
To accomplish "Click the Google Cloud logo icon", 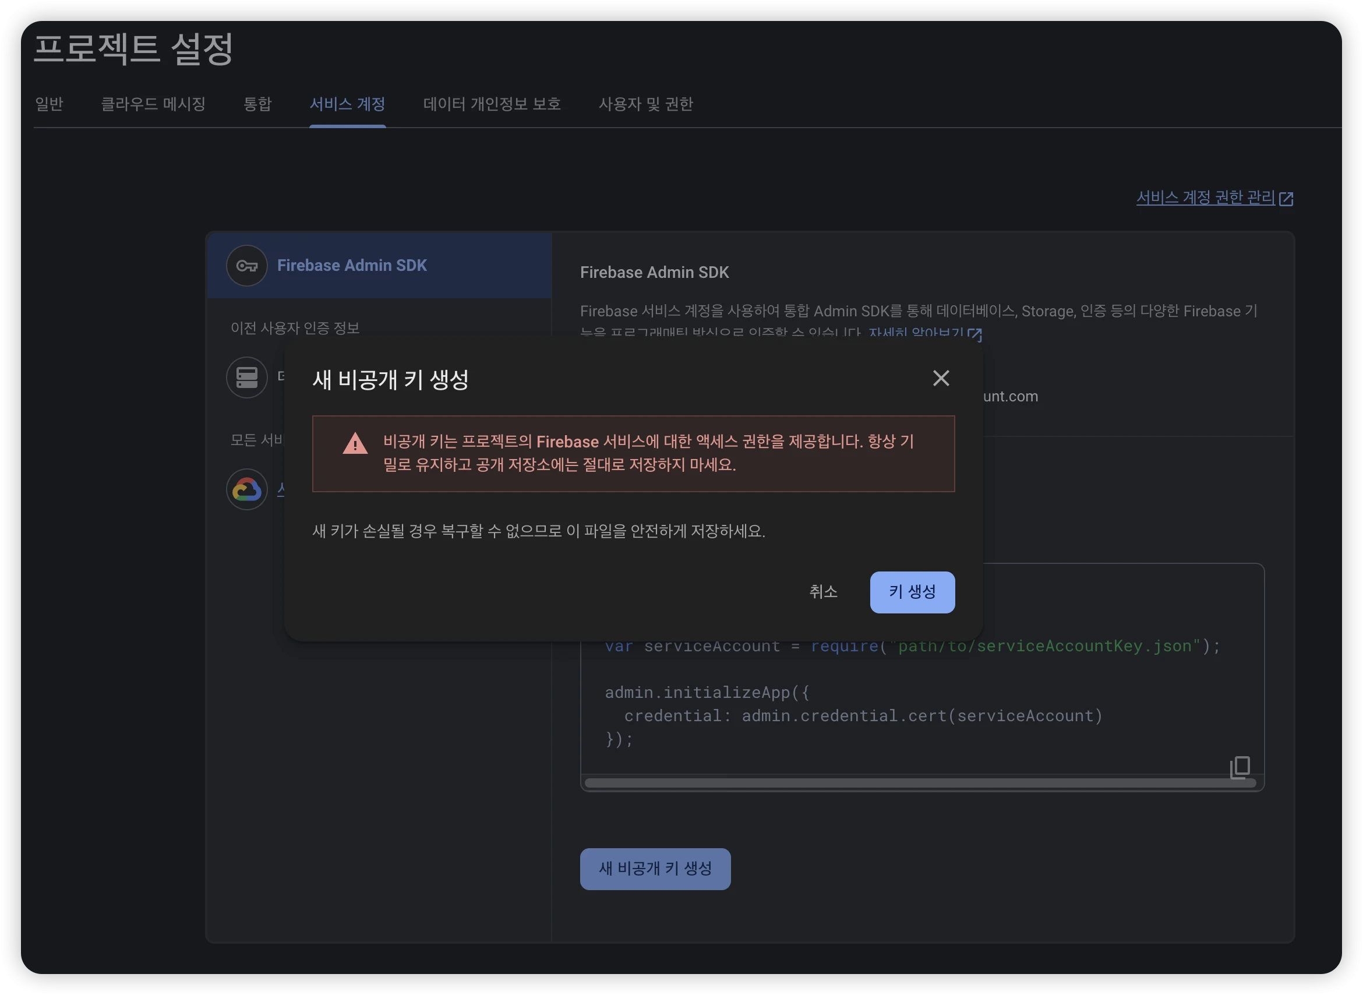I will pos(247,489).
